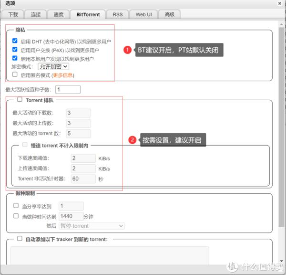The height and width of the screenshot is (275, 286).
Task: Click the 1440 分钟 seeding time field
Action: [71, 216]
